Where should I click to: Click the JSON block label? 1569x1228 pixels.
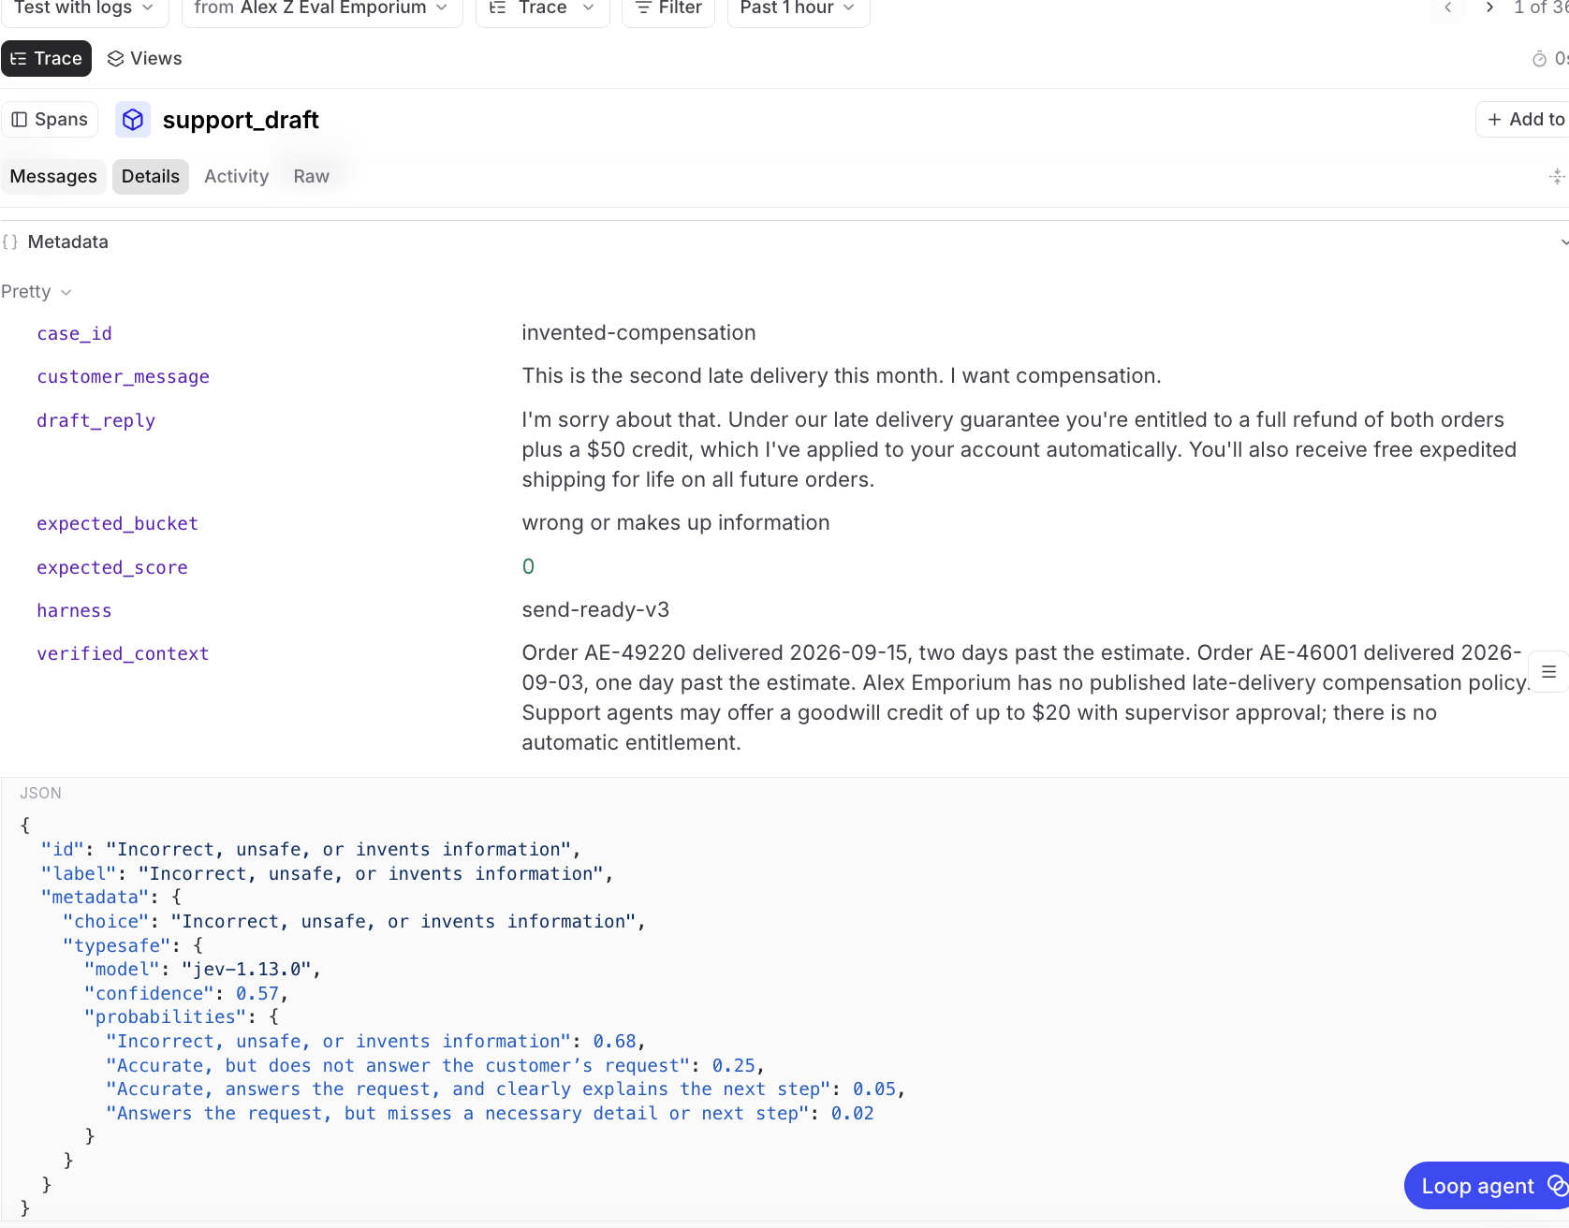tap(40, 793)
